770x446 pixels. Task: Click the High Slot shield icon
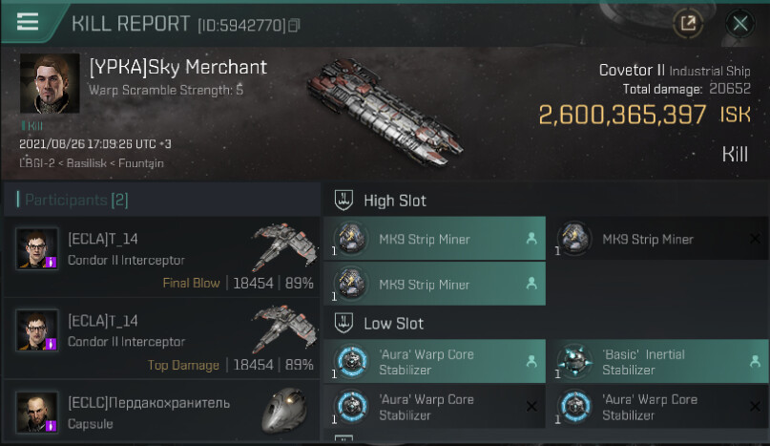pyautogui.click(x=343, y=201)
